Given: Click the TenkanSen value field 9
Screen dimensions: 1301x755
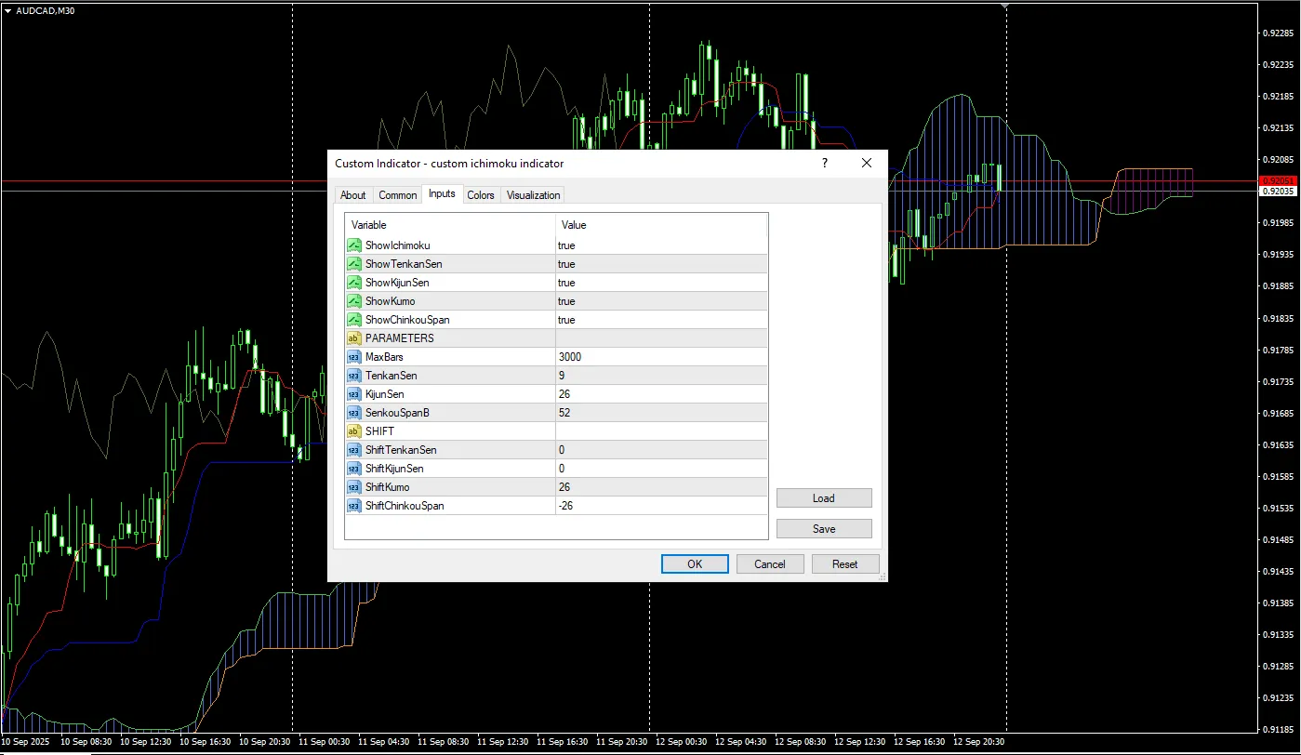Looking at the screenshot, I should [562, 376].
